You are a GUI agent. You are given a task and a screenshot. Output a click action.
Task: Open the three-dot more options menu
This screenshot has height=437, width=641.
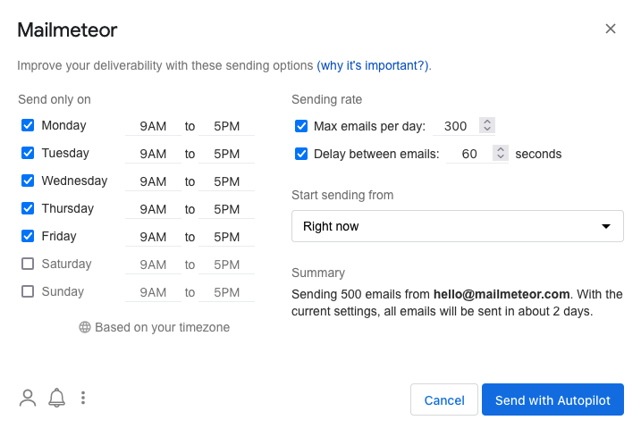click(x=83, y=398)
